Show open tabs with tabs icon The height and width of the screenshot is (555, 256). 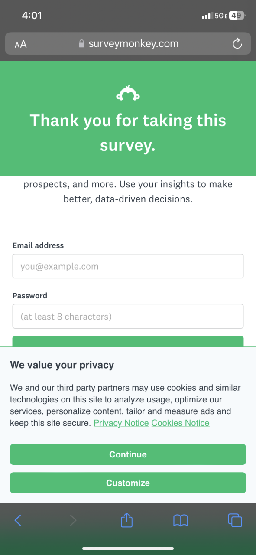235,520
